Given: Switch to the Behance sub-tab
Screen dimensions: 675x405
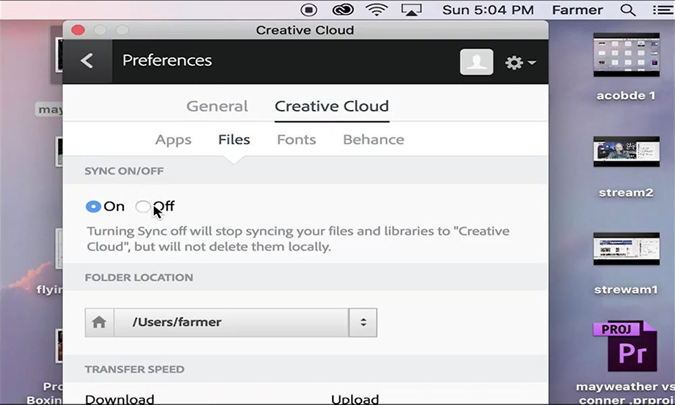Looking at the screenshot, I should 373,140.
